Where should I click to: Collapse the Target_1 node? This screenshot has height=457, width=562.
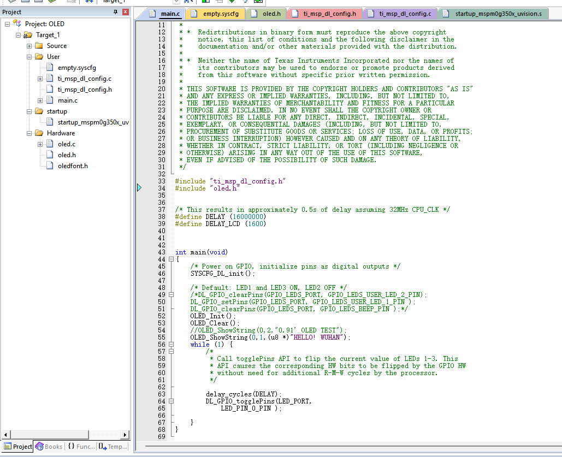[18, 35]
